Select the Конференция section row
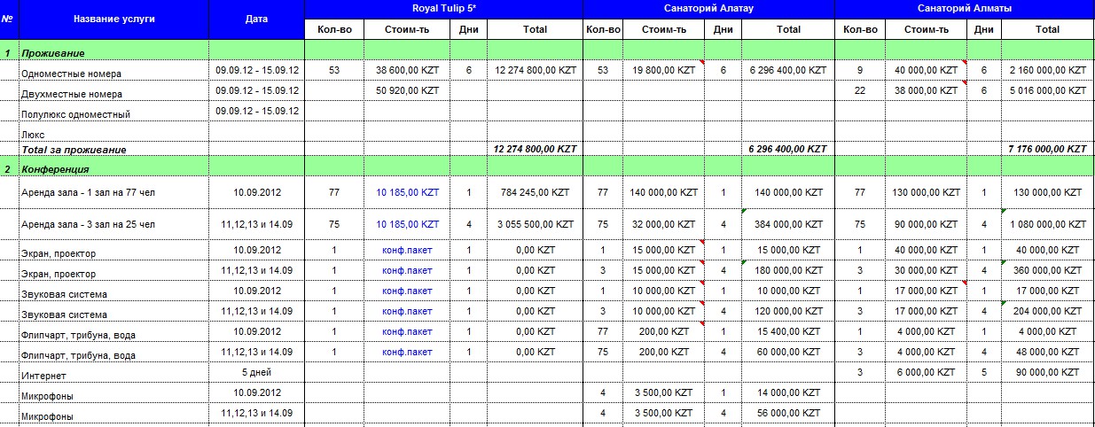The width and height of the screenshot is (1095, 427). point(547,167)
